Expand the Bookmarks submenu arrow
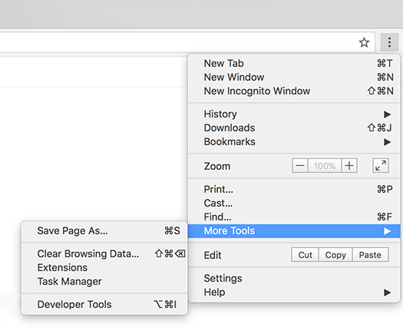 [387, 142]
